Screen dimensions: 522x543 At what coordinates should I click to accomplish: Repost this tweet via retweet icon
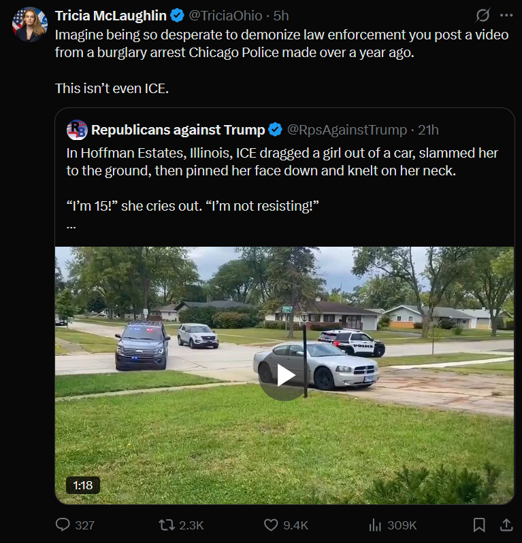tap(166, 525)
